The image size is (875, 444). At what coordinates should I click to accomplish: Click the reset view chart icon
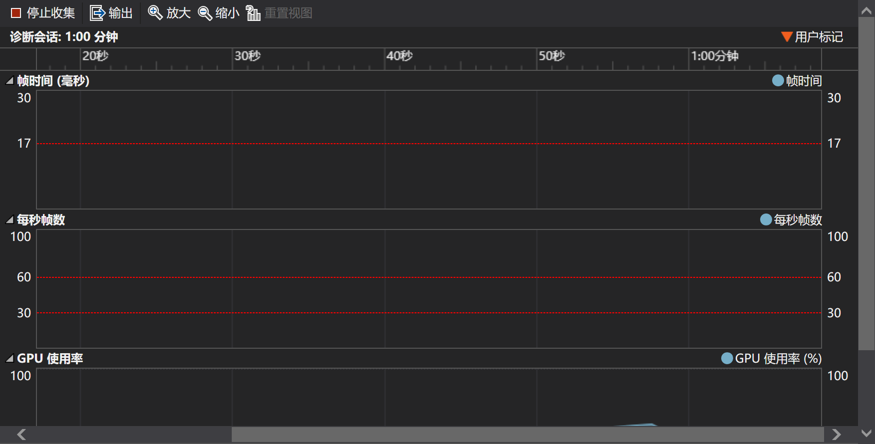click(253, 13)
